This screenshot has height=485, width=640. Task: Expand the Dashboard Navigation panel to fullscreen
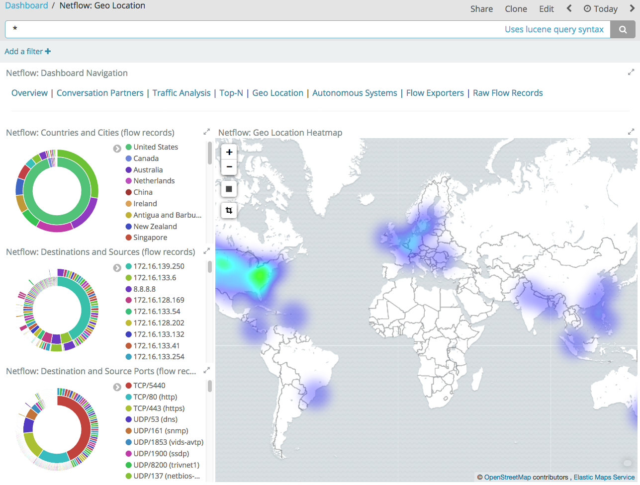[x=631, y=72]
